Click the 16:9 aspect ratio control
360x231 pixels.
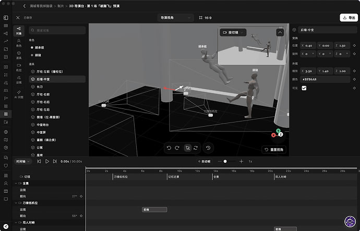click(x=205, y=18)
